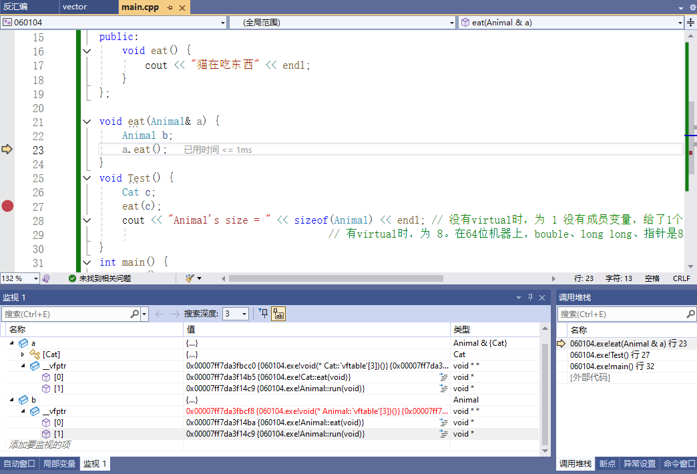The height and width of the screenshot is (474, 697).
Task: Click the horizontal scrollbar of the code editor
Action: (x=336, y=278)
